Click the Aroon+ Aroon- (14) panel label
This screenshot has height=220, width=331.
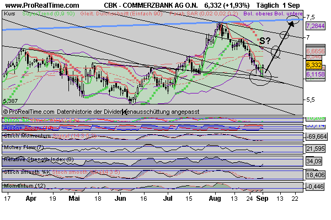pyautogui.click(x=29, y=128)
